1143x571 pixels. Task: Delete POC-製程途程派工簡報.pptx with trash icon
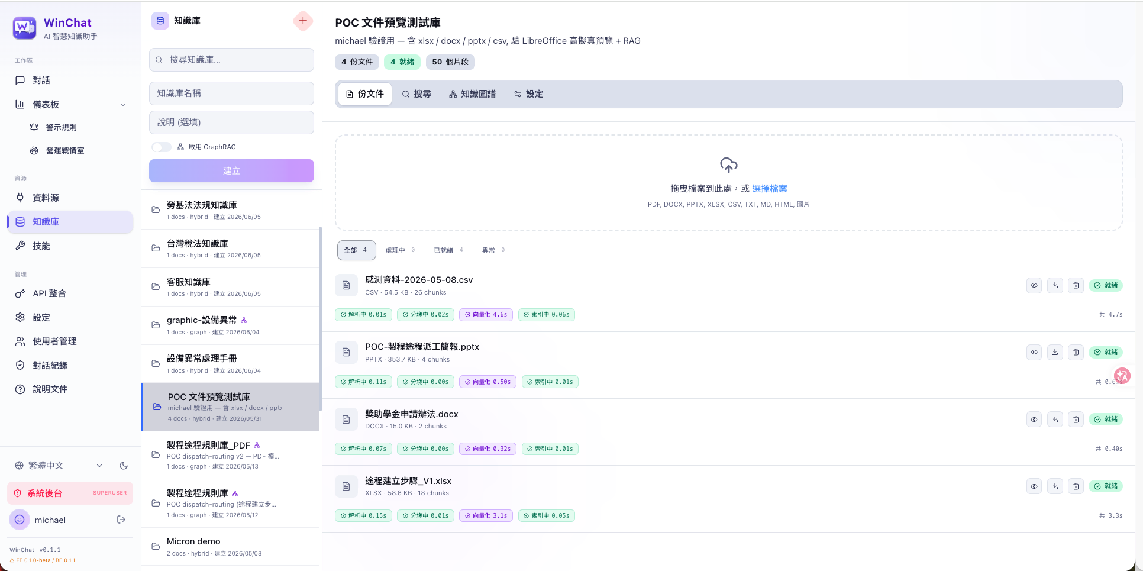pos(1076,352)
